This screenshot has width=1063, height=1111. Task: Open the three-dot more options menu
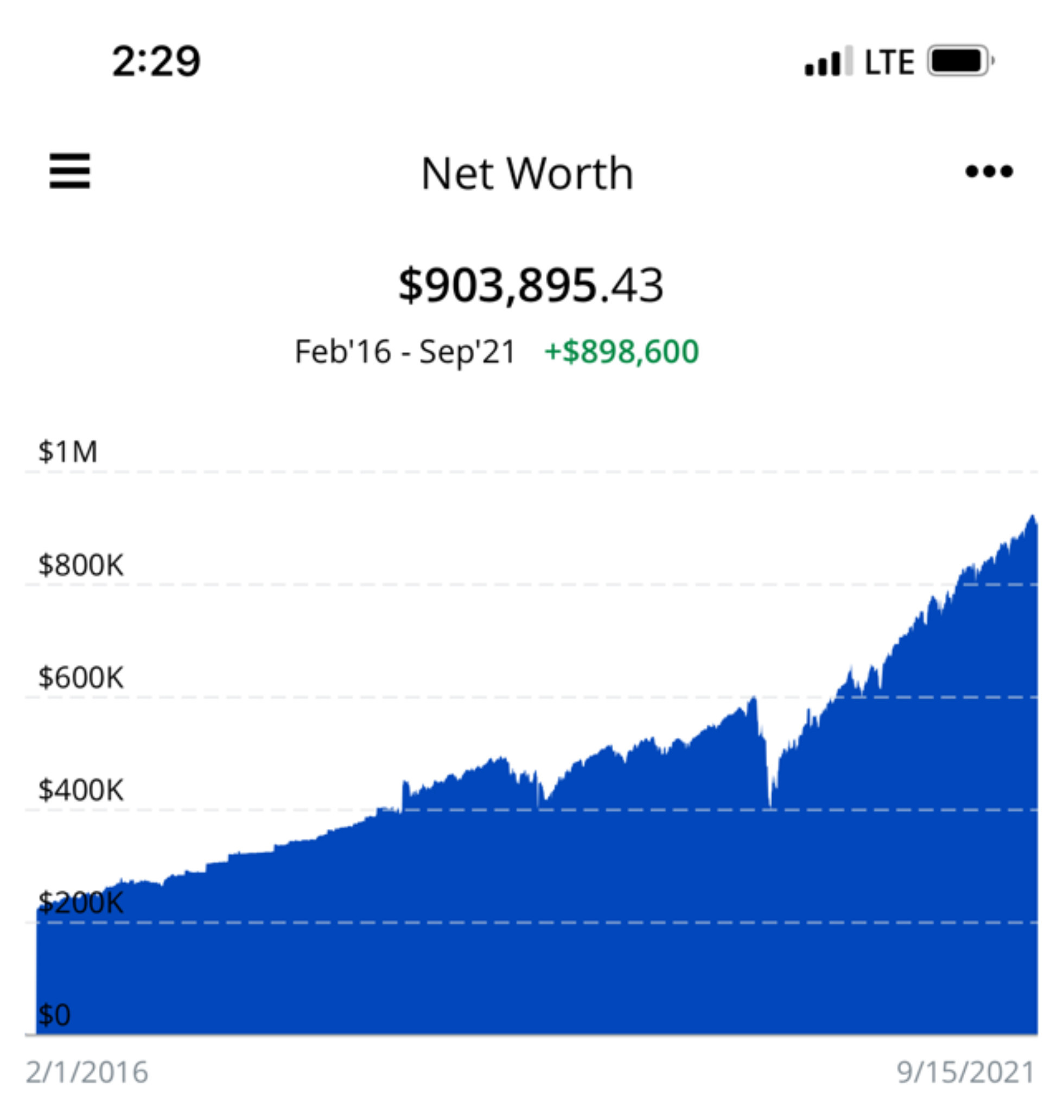pyautogui.click(x=989, y=171)
